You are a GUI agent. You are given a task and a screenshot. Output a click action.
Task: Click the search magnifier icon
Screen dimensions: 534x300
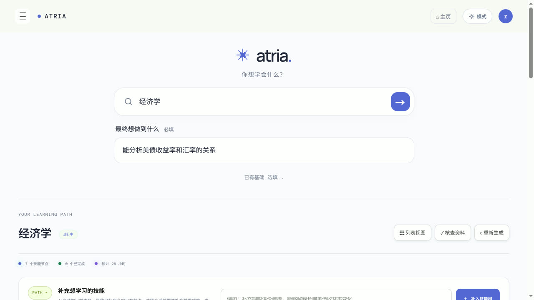click(128, 102)
